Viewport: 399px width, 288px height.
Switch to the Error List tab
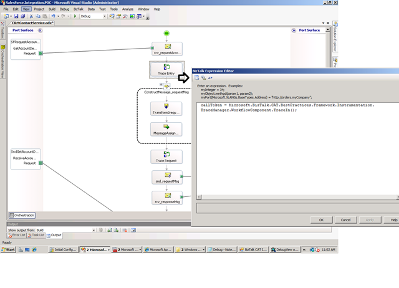[17, 235]
